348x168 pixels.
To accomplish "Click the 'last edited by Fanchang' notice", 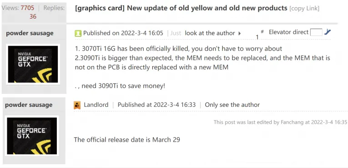I will coord(280,122).
